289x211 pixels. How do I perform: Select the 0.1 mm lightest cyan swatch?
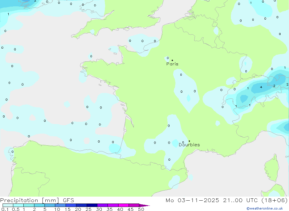[8, 205]
